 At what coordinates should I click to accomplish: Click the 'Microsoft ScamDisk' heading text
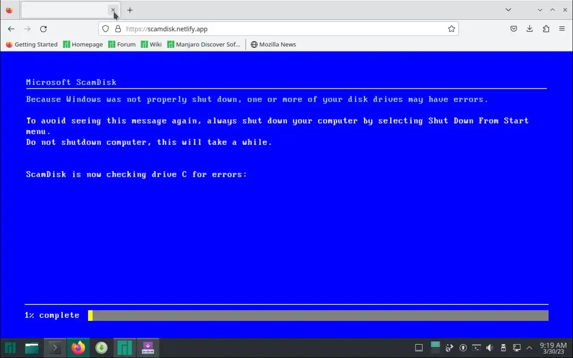click(x=71, y=82)
